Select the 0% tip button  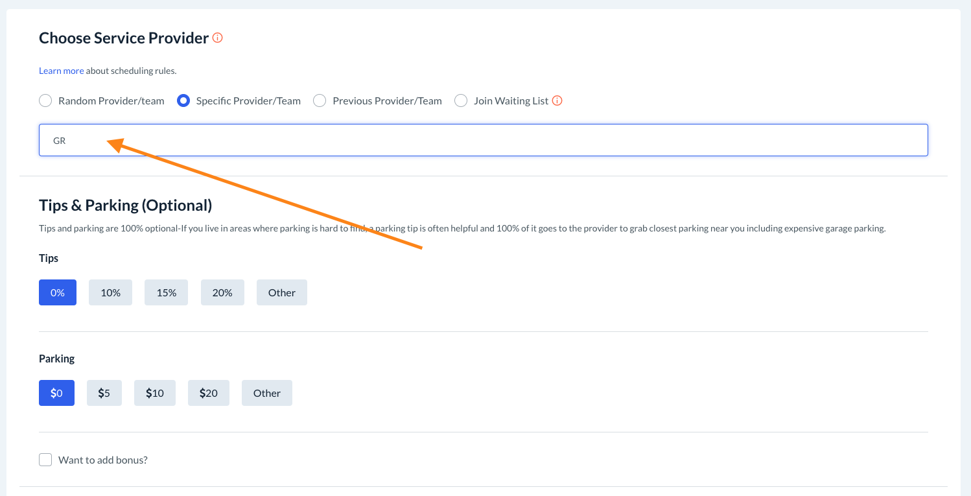pyautogui.click(x=58, y=292)
